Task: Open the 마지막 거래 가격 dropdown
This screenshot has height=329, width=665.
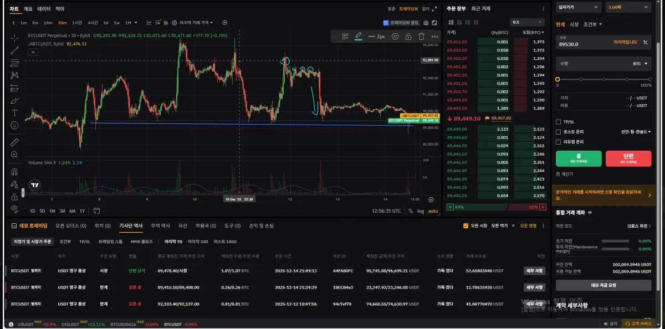Action: 197,23
